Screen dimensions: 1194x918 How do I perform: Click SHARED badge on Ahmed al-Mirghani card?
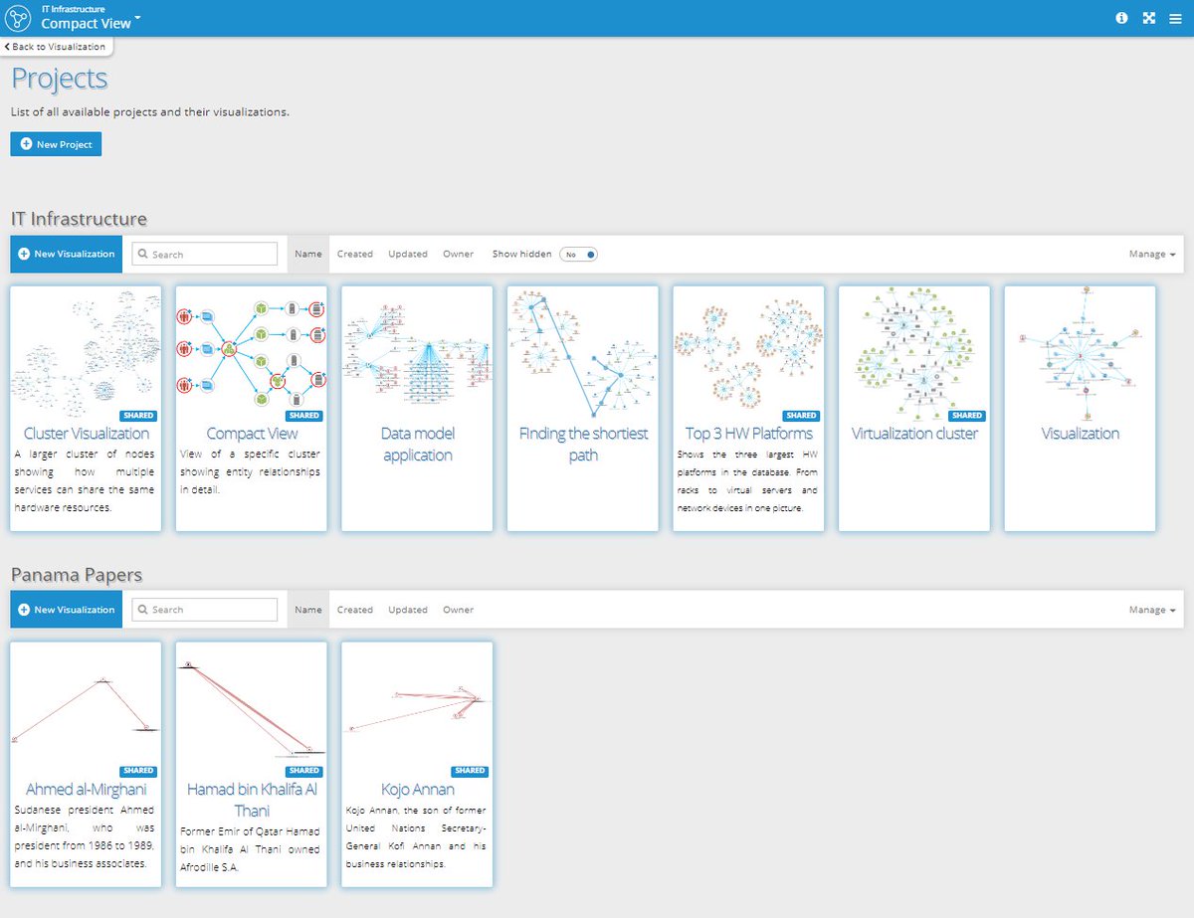(138, 771)
